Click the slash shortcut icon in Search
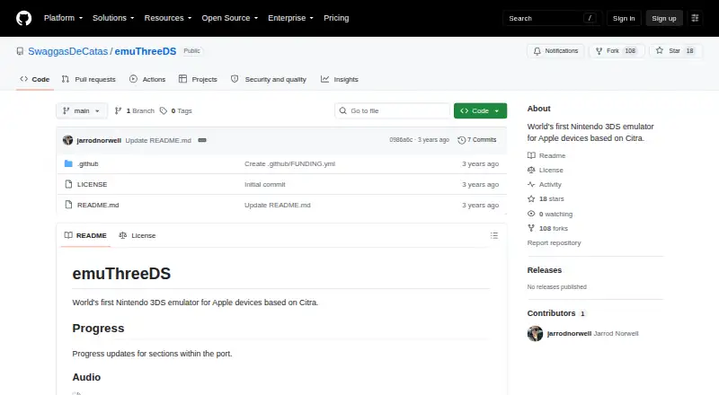The image size is (719, 395). point(590,18)
